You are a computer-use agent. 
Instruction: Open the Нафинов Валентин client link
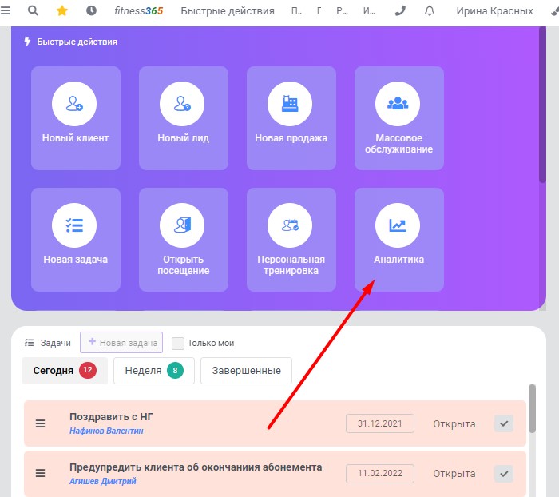106,431
